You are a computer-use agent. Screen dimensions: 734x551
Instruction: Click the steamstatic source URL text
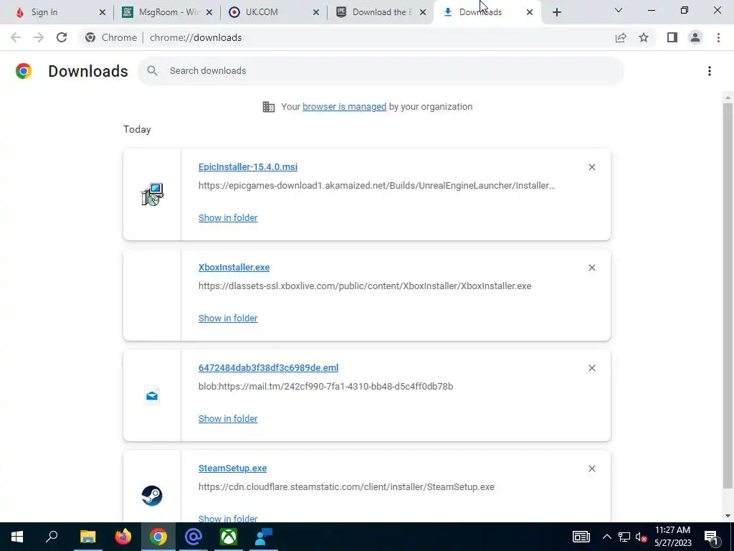click(x=346, y=487)
